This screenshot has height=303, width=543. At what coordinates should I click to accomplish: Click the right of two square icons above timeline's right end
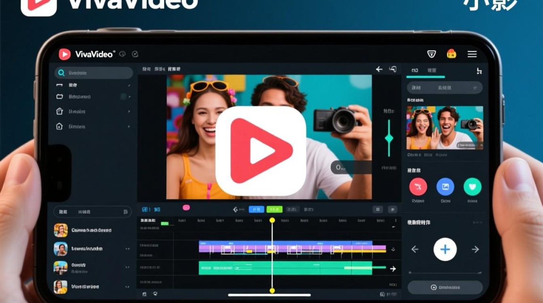(x=392, y=209)
